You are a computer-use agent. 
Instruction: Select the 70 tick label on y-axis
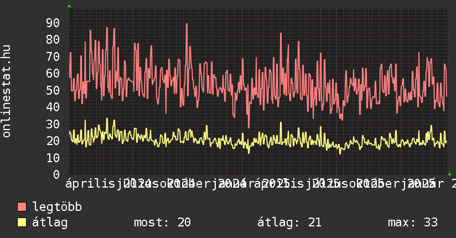(x=53, y=56)
